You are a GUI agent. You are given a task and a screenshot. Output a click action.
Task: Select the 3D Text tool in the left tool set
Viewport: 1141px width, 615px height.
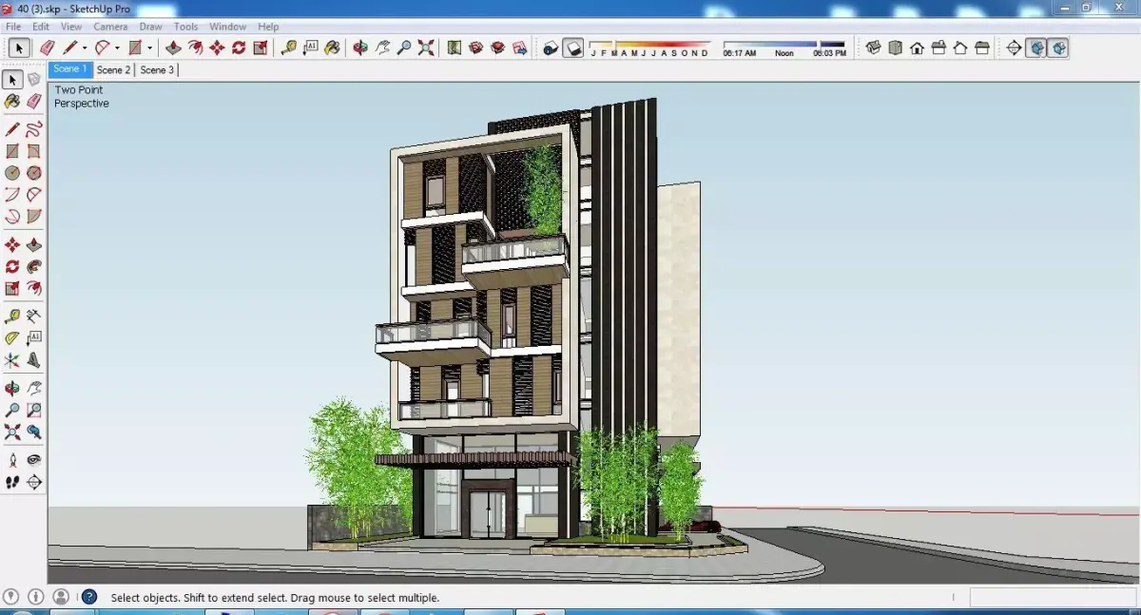[34, 361]
